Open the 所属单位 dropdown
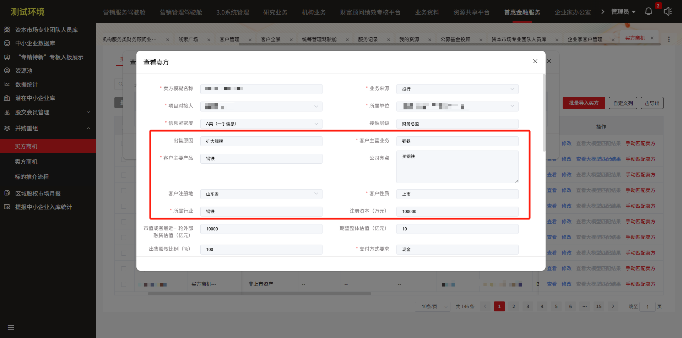This screenshot has width=682, height=338. coord(457,107)
